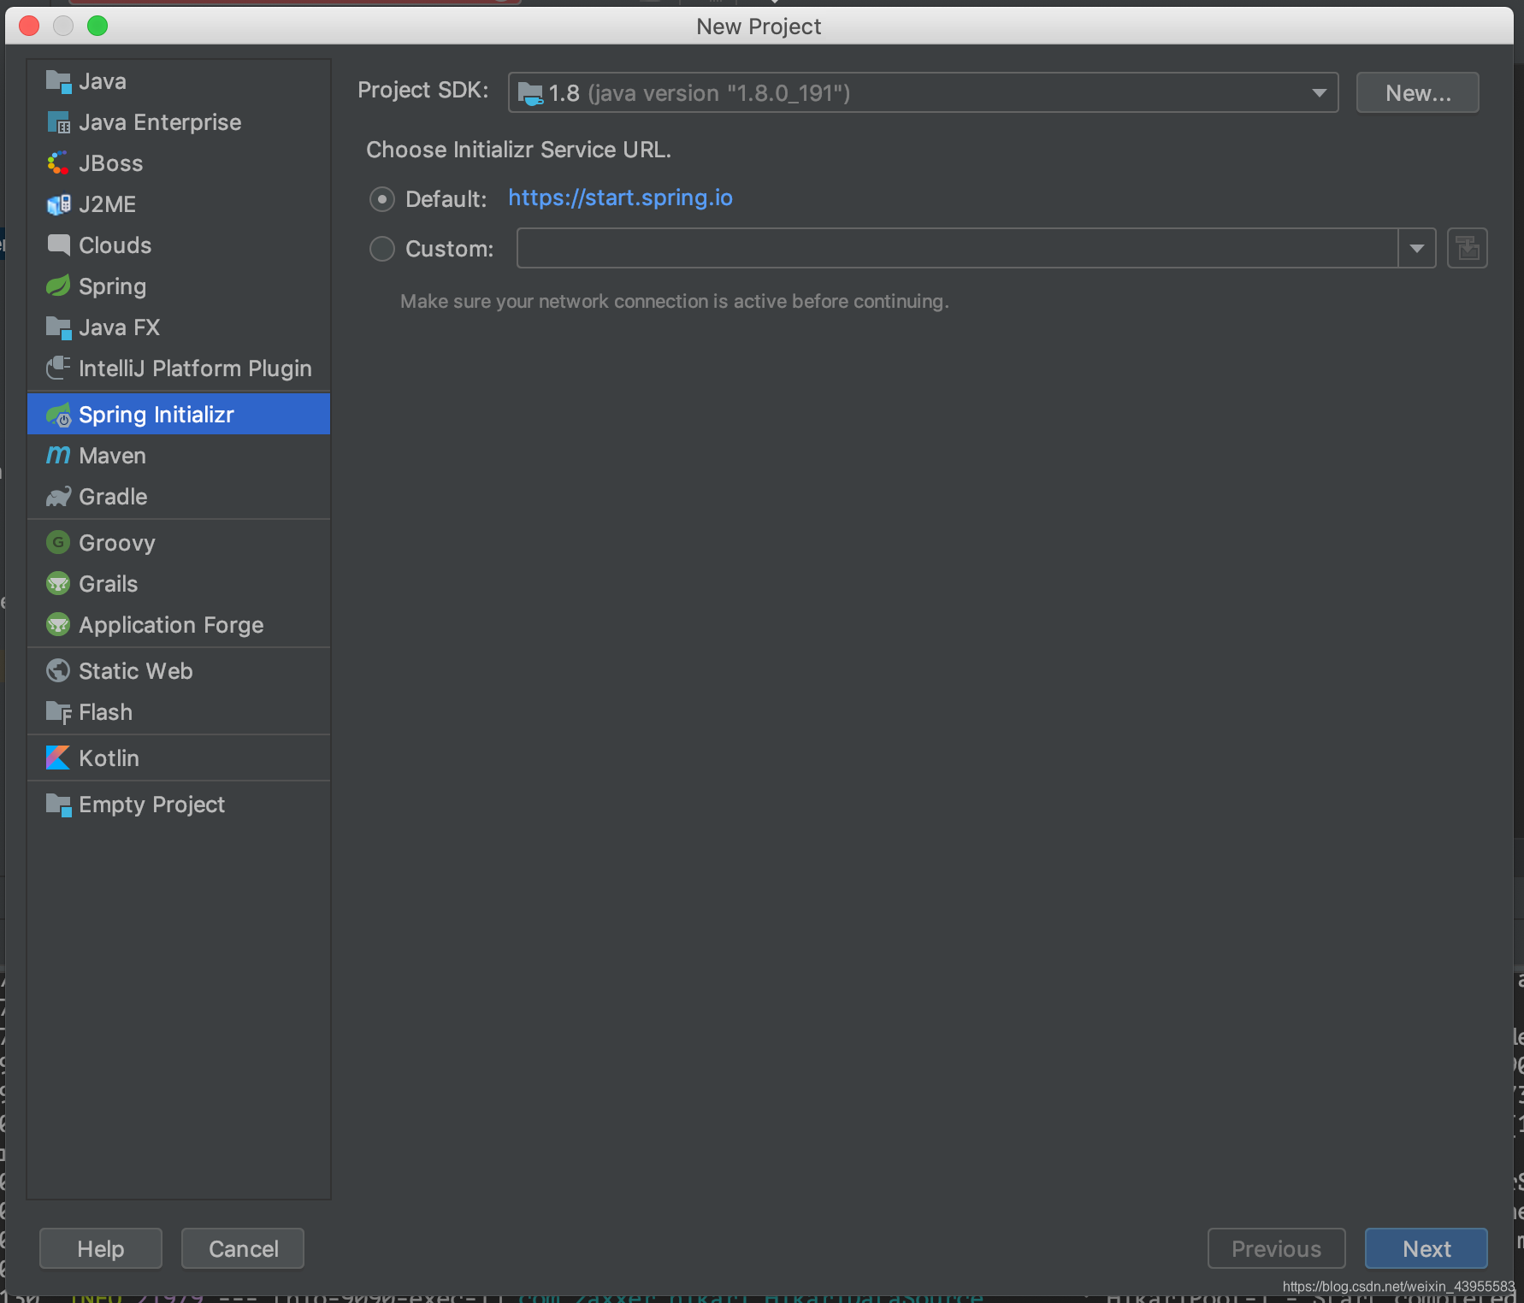1524x1303 pixels.
Task: Pick Kotlin project type
Action: [x=179, y=758]
